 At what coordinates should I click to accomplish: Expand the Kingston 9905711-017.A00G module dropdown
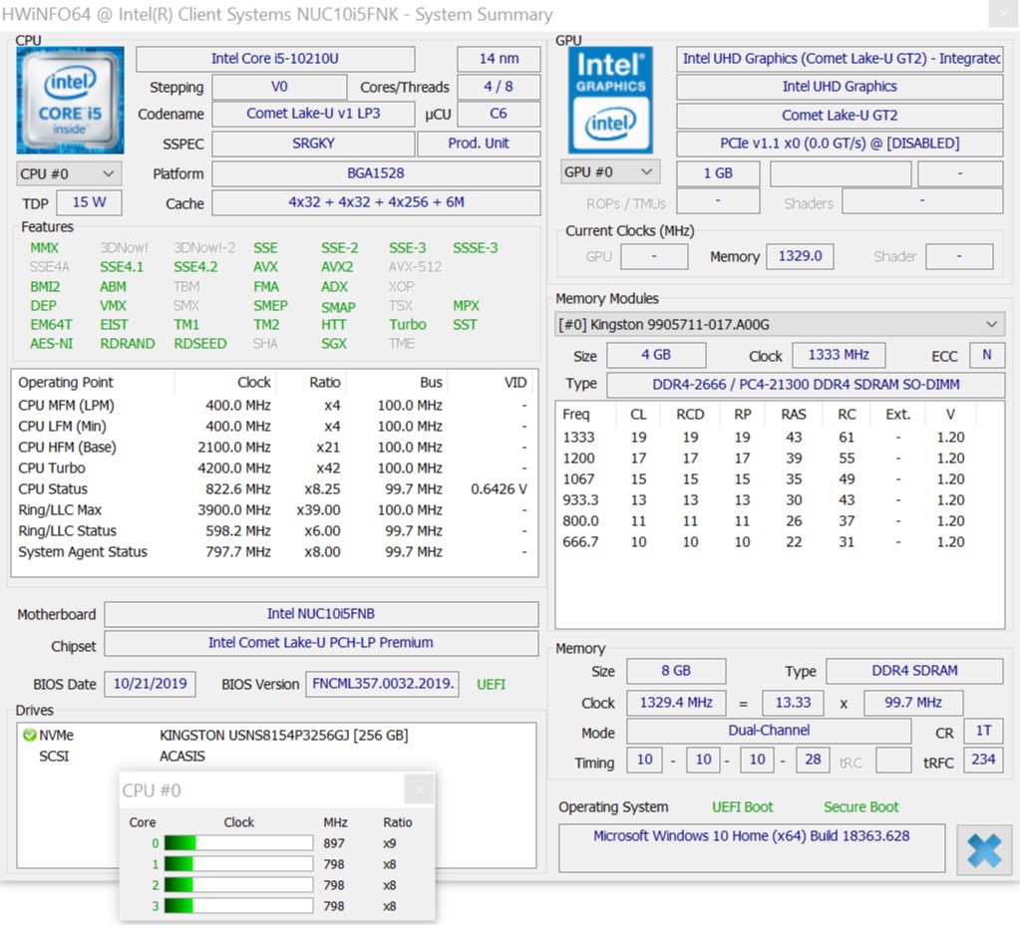point(780,324)
